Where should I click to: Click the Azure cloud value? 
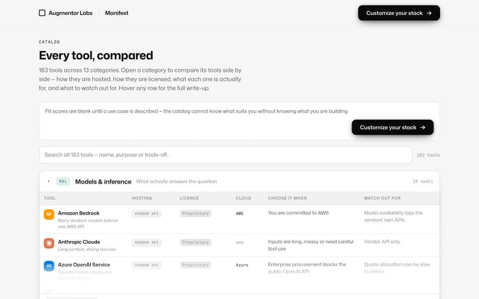(x=242, y=265)
